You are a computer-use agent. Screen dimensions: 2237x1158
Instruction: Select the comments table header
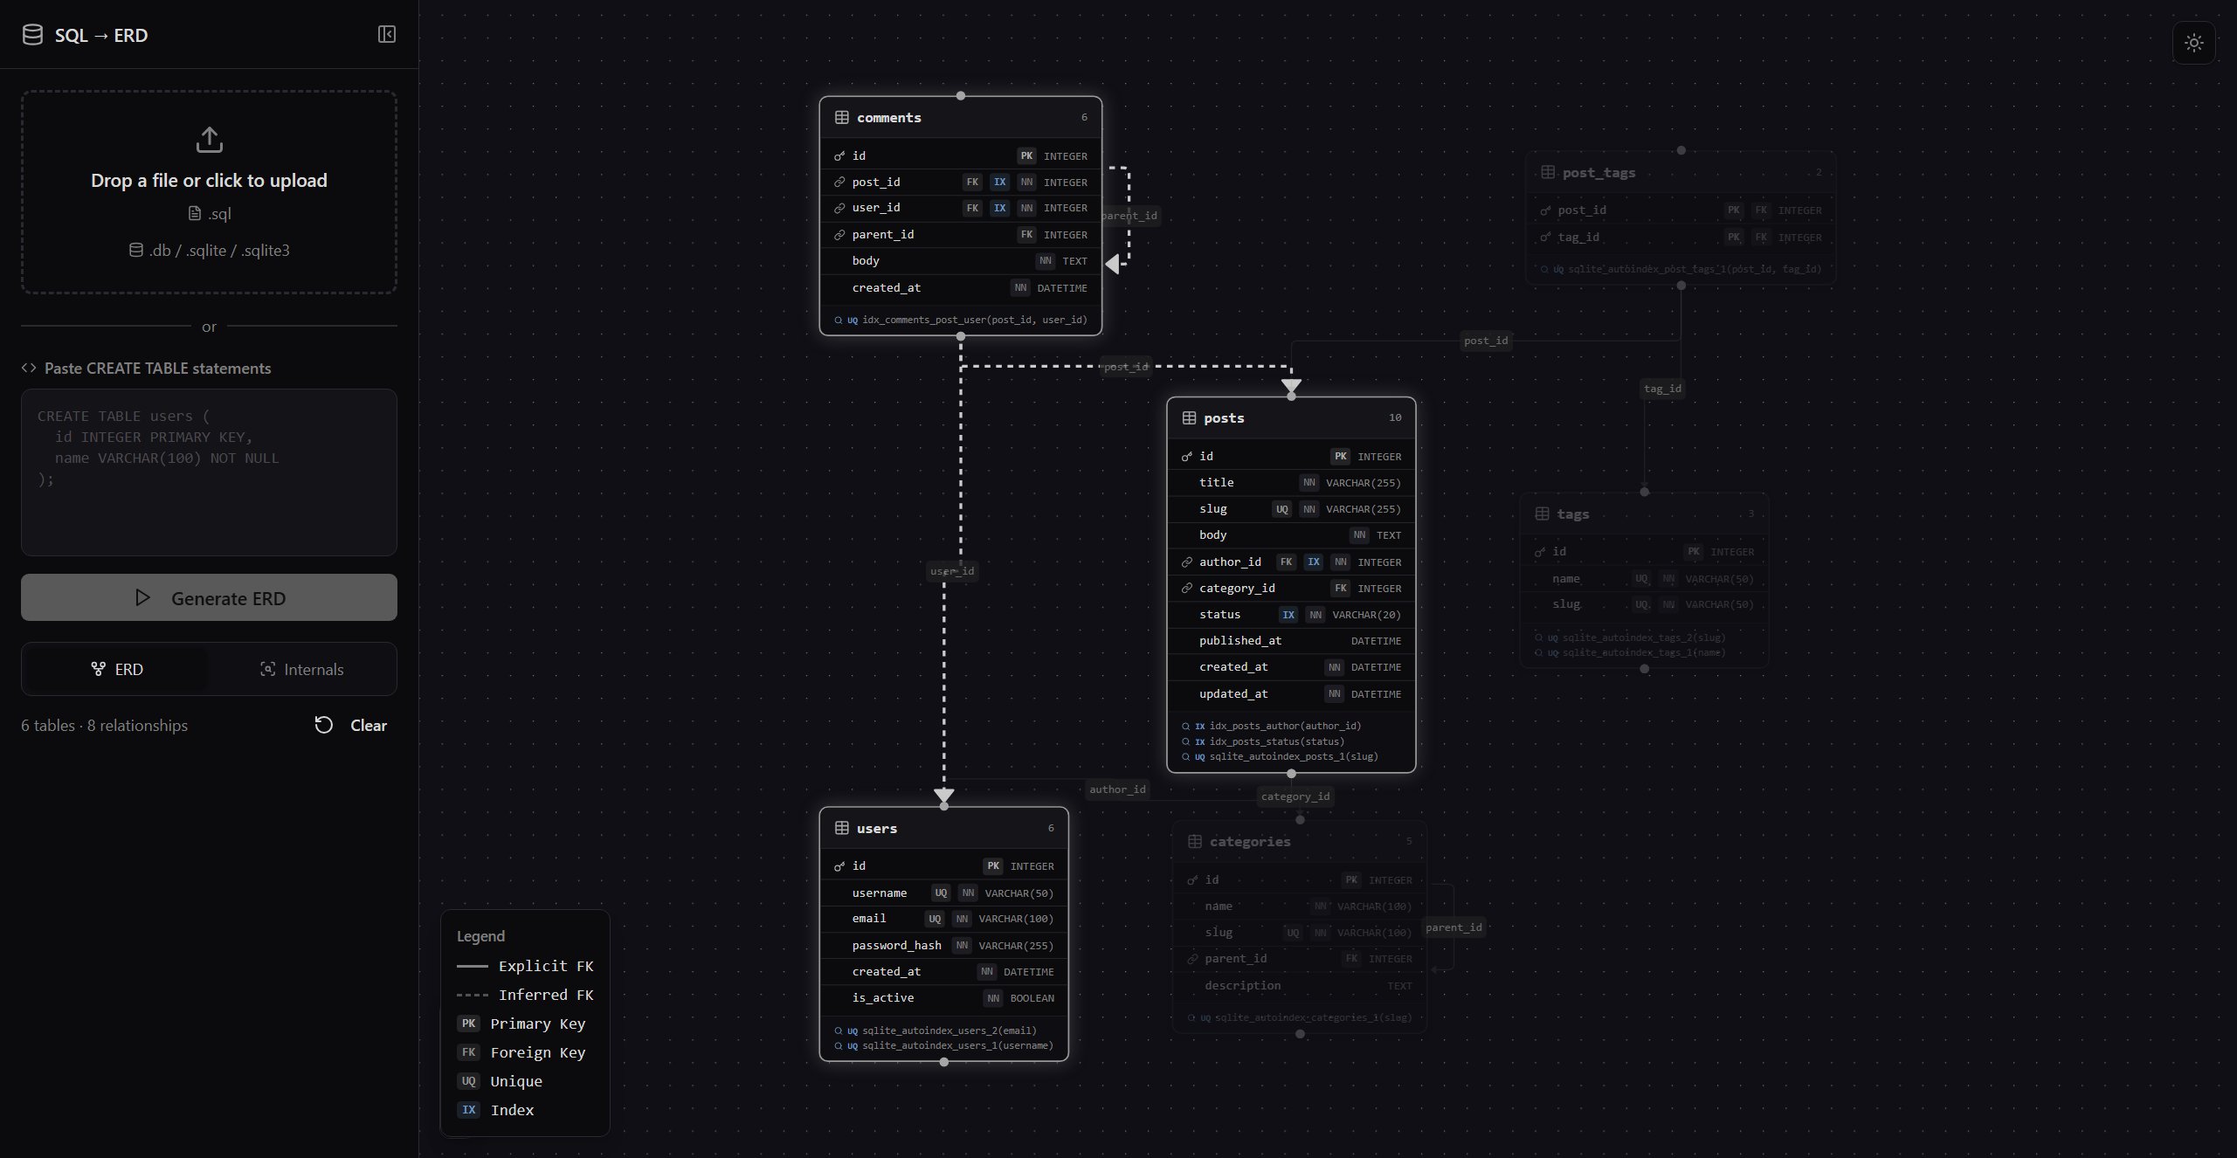(x=961, y=117)
